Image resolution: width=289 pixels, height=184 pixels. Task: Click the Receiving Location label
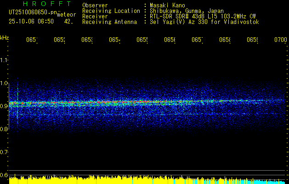click(x=111, y=11)
